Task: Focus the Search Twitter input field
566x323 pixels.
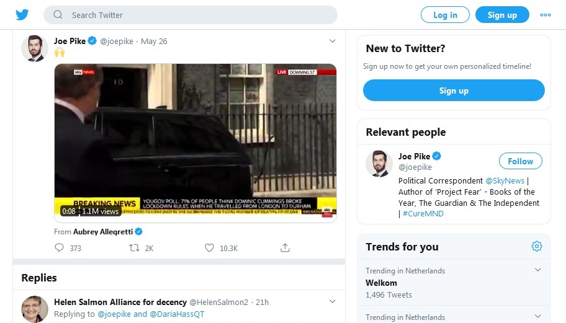Action: [191, 15]
